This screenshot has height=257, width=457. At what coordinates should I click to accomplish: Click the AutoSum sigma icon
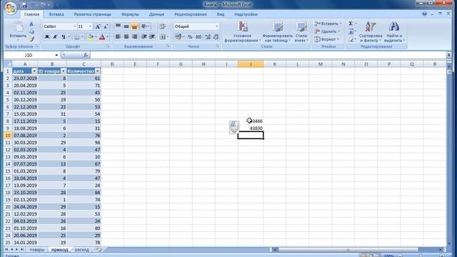(x=351, y=24)
